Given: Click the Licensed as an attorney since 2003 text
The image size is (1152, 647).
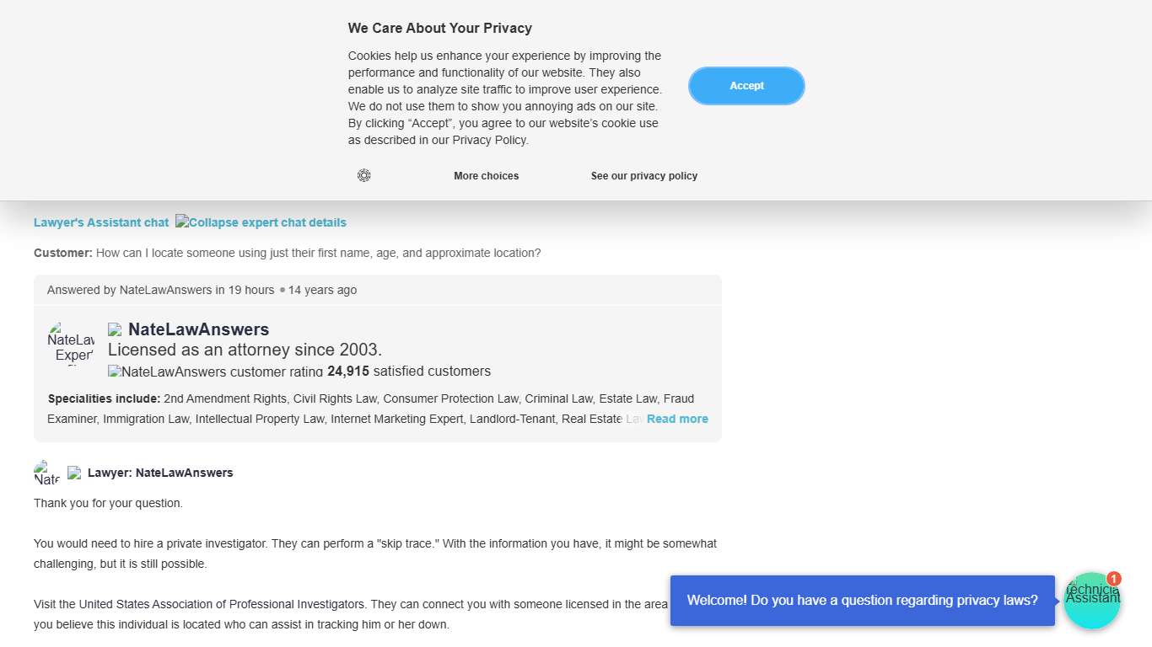Looking at the screenshot, I should tap(245, 350).
